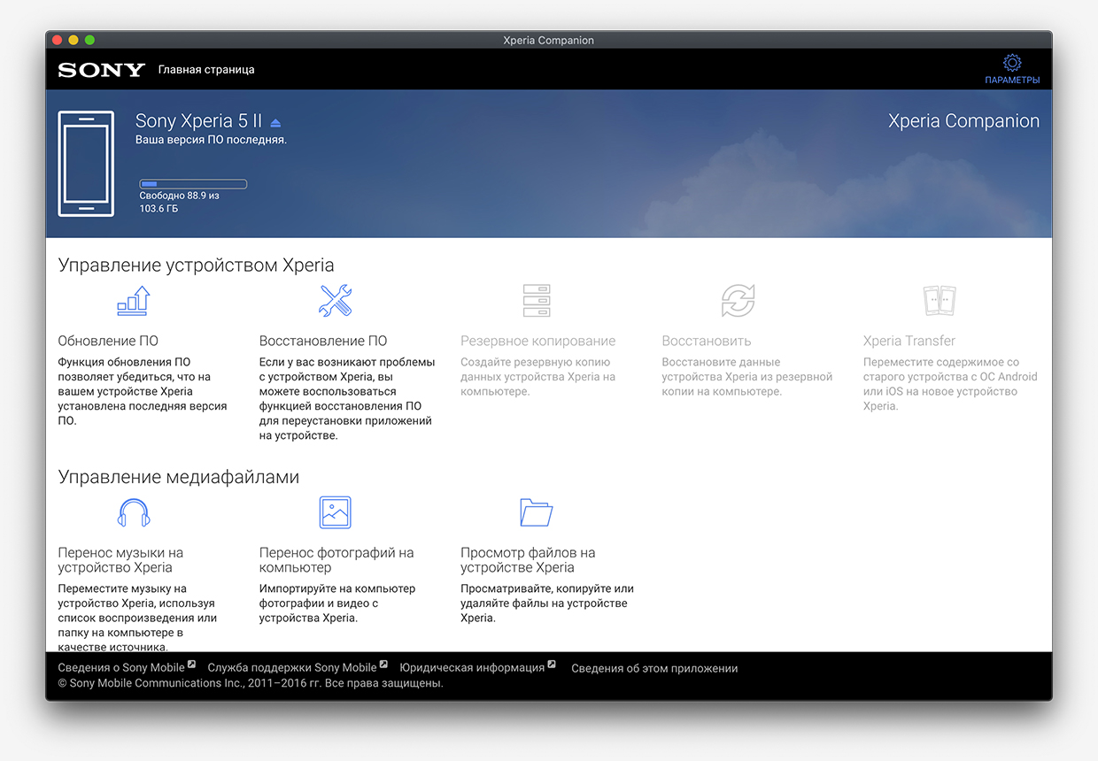1098x761 pixels.
Task: Click the external-link icon after Сведения о Sony Mobile
Action: click(x=192, y=665)
